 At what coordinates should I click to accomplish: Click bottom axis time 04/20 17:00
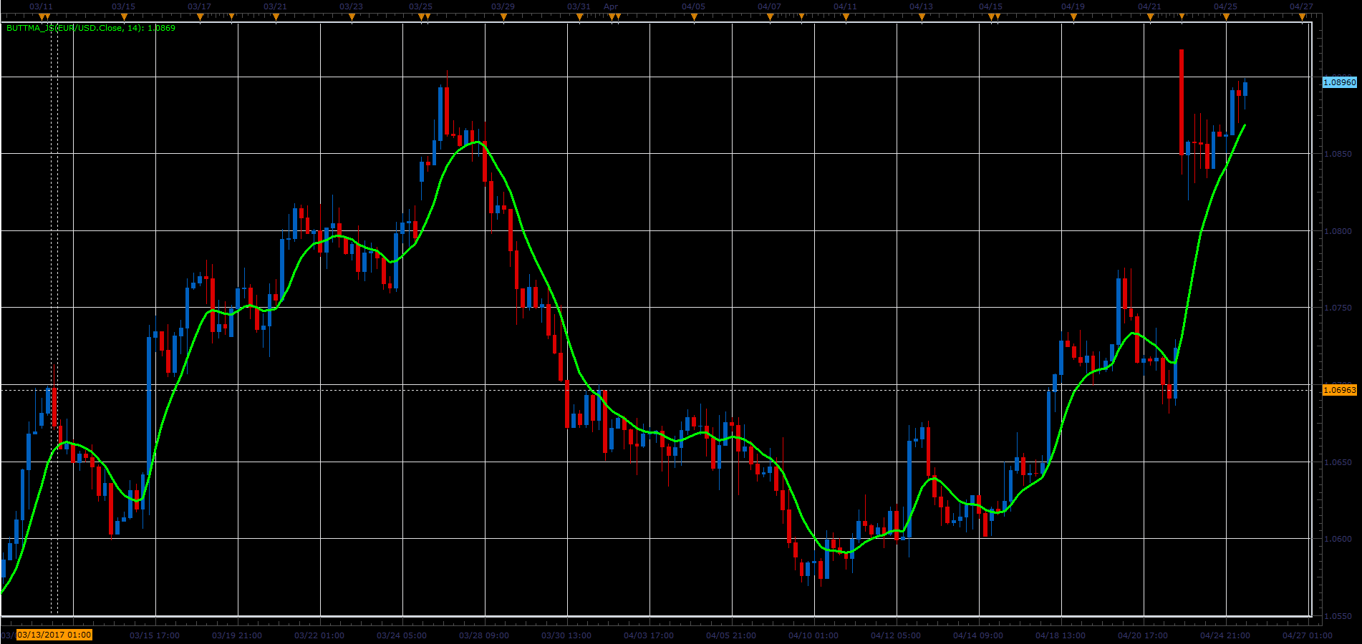tap(1143, 635)
